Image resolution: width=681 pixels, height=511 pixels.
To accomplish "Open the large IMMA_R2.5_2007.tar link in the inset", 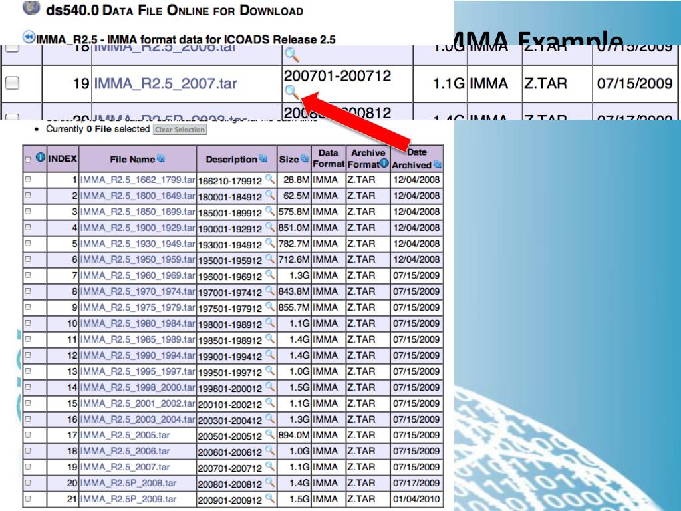I will point(166,83).
